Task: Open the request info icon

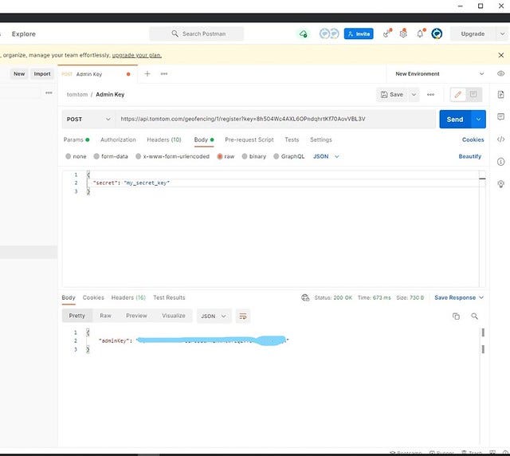Action: 500,162
